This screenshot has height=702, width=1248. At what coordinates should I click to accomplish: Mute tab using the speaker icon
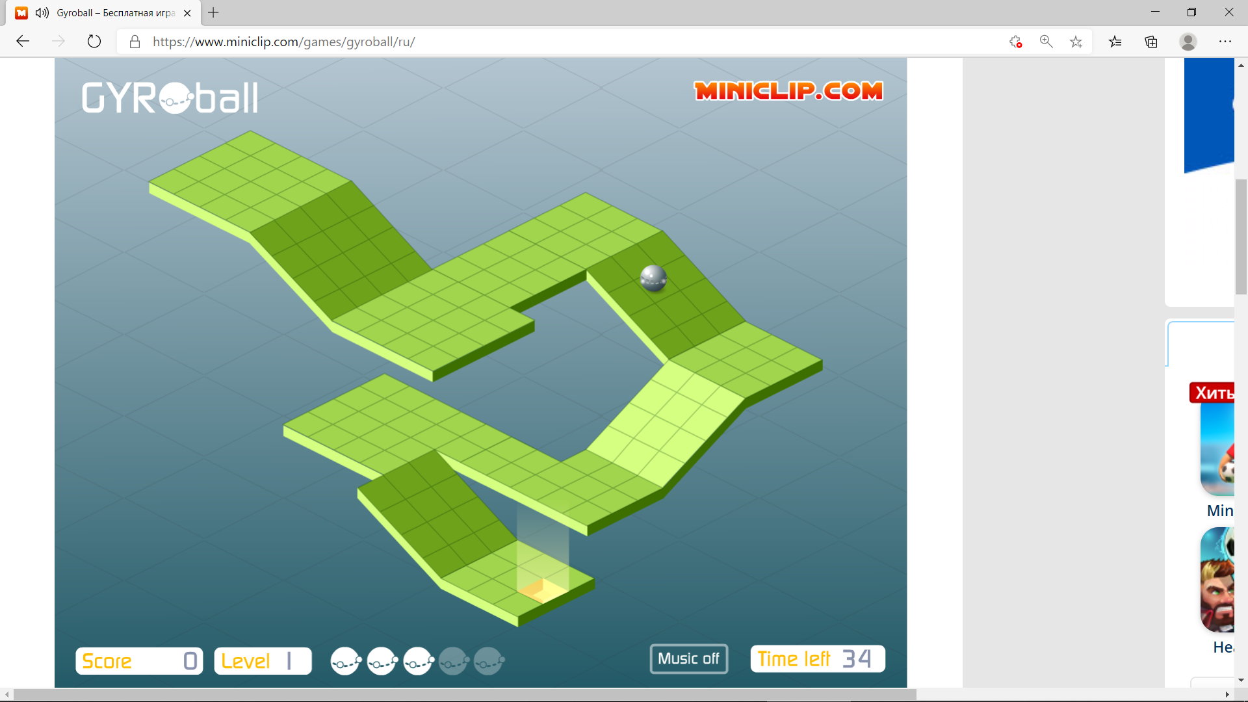[x=42, y=13]
